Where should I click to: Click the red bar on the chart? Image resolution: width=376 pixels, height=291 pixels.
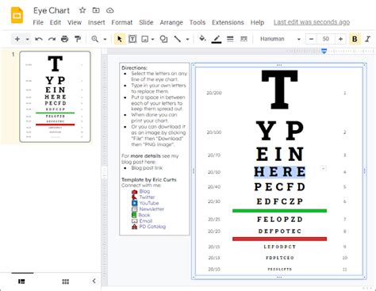tap(279, 239)
